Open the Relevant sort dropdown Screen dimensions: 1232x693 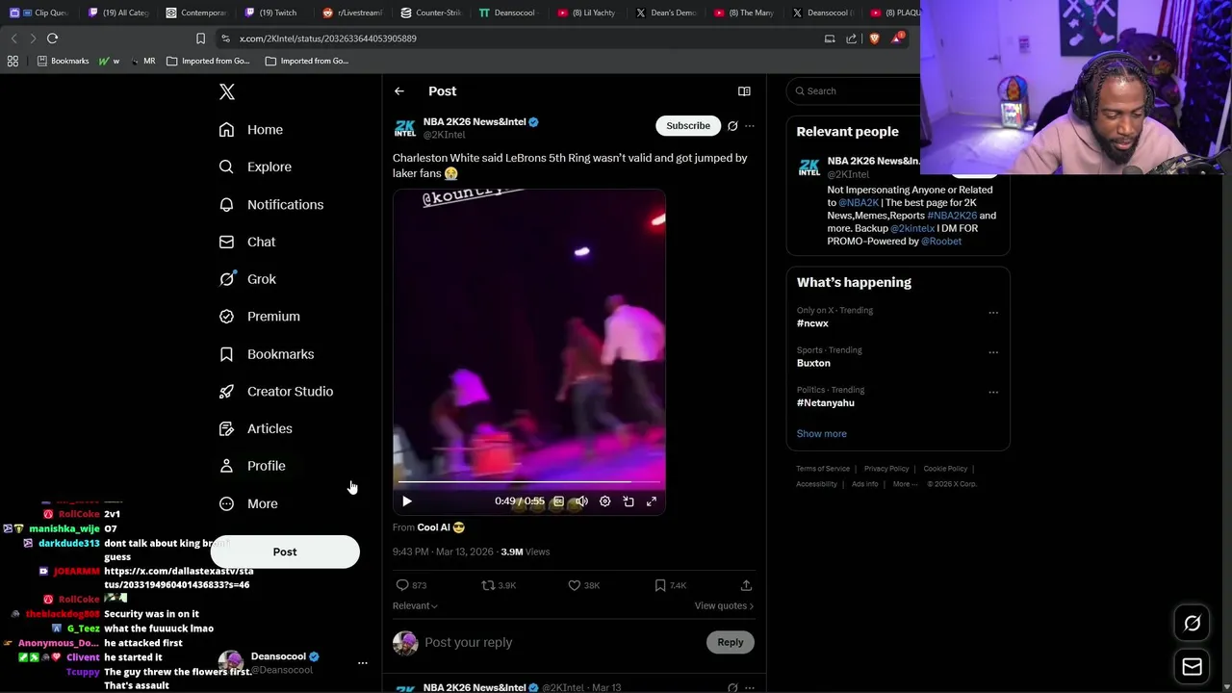(x=415, y=606)
